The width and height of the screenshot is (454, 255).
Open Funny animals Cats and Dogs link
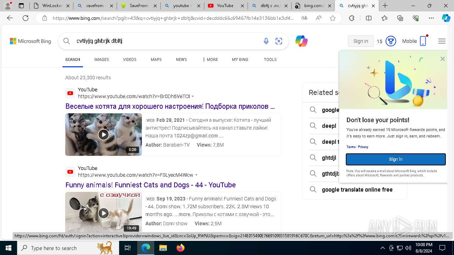pyautogui.click(x=151, y=185)
